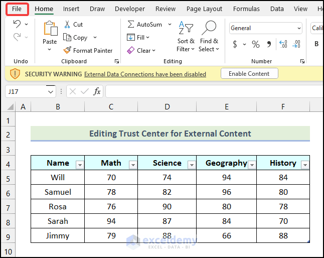The width and height of the screenshot is (324, 258).
Task: Open the Geography column filter dropdown
Action: (252, 165)
